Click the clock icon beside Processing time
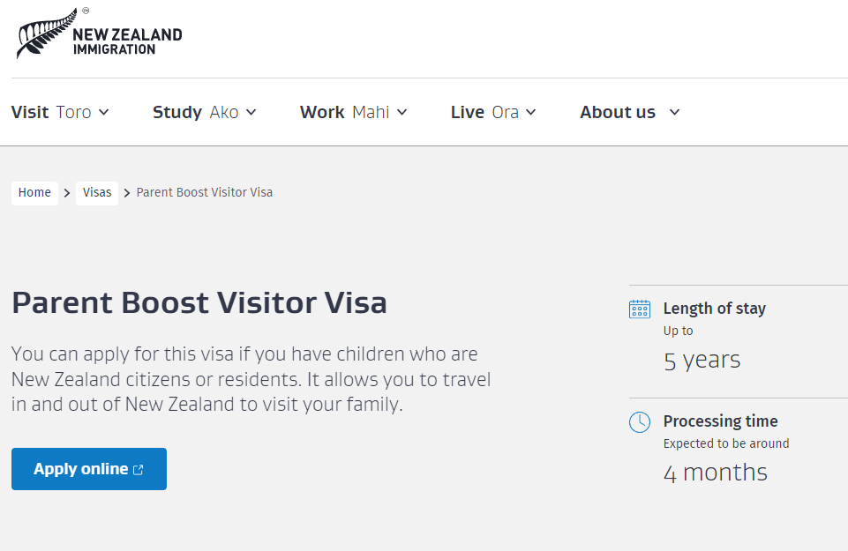The height and width of the screenshot is (551, 848). click(640, 422)
